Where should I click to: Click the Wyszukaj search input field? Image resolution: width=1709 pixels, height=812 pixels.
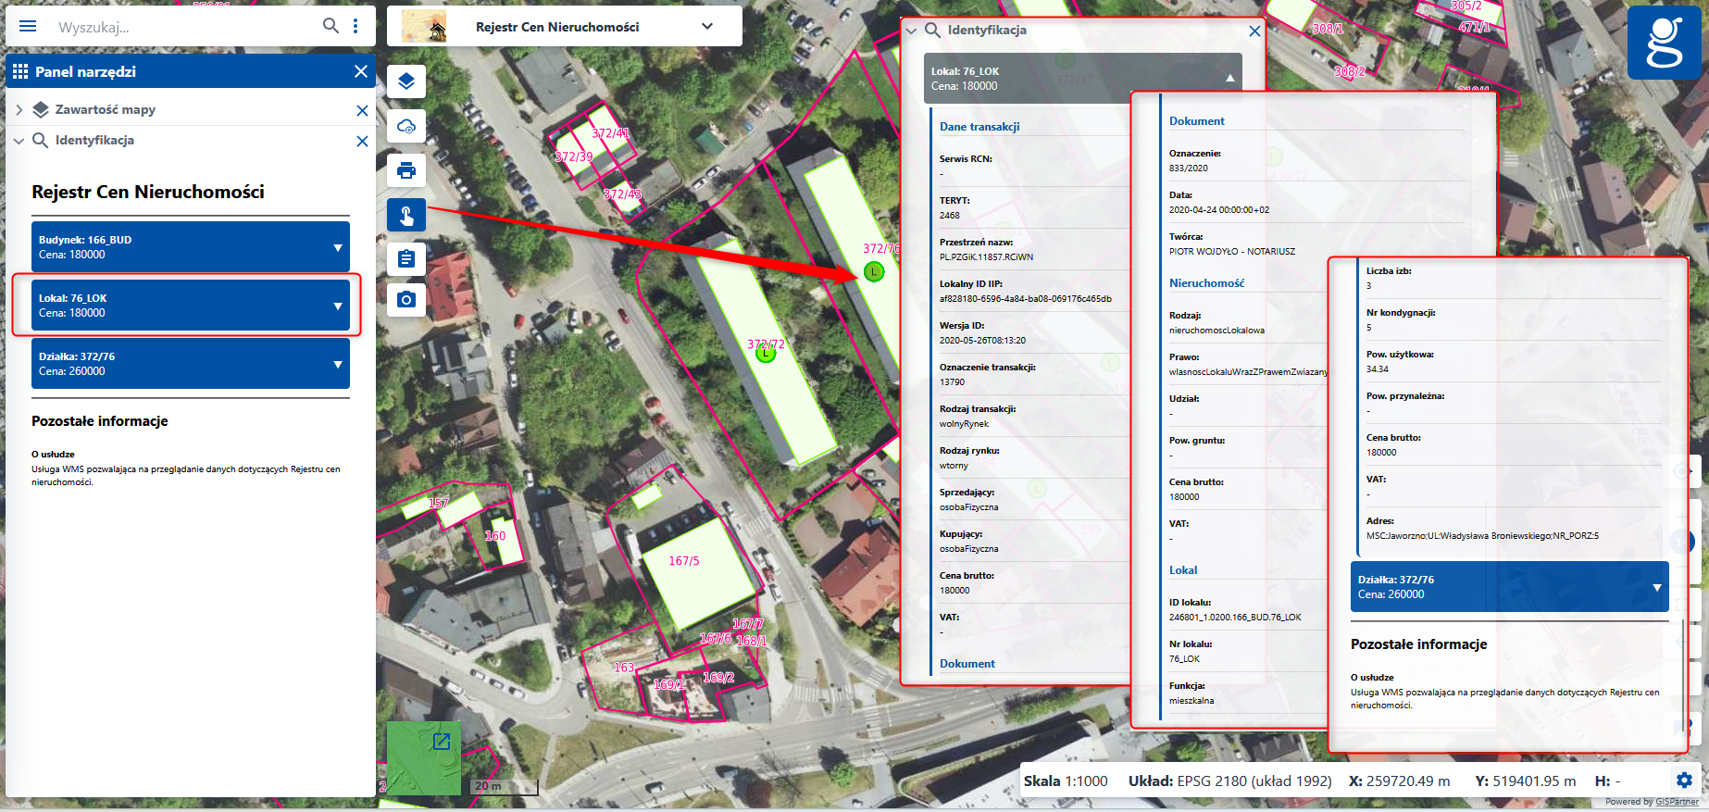185,27
